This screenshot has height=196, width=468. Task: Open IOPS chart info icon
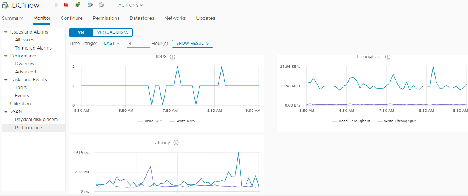click(172, 57)
